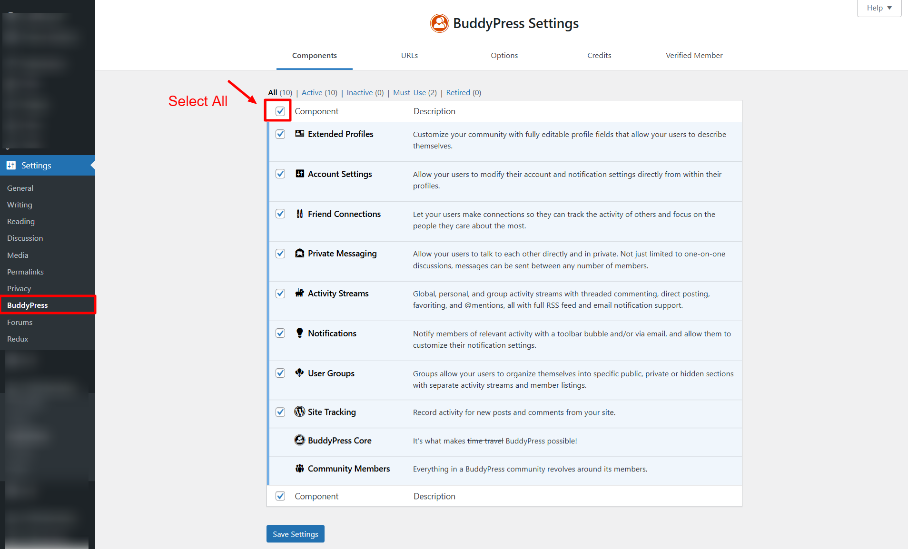Click the Extended Profiles component icon
Image resolution: width=908 pixels, height=549 pixels.
[x=299, y=134]
